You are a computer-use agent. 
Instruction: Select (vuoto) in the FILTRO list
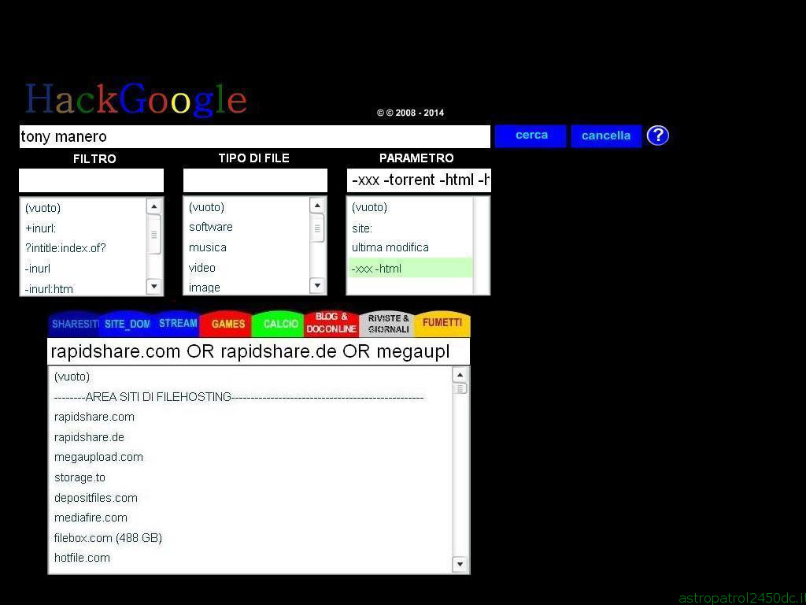pyautogui.click(x=83, y=208)
